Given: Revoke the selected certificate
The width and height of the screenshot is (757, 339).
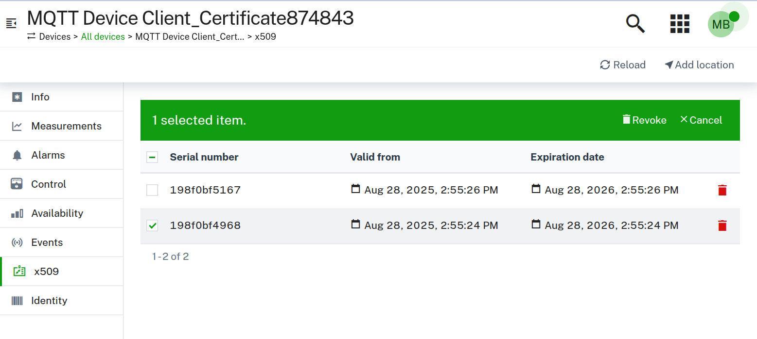Looking at the screenshot, I should tap(644, 120).
